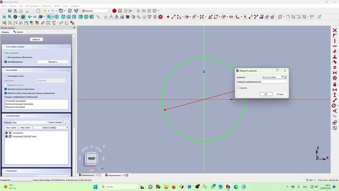Select the Create slot sketch tool
This screenshot has width=339, height=191.
click(231, 16)
